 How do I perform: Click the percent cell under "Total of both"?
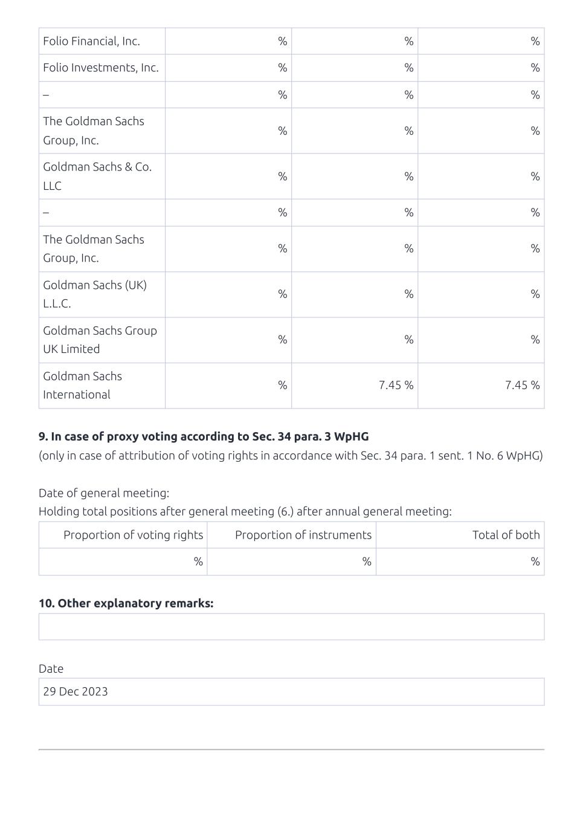pos(460,561)
